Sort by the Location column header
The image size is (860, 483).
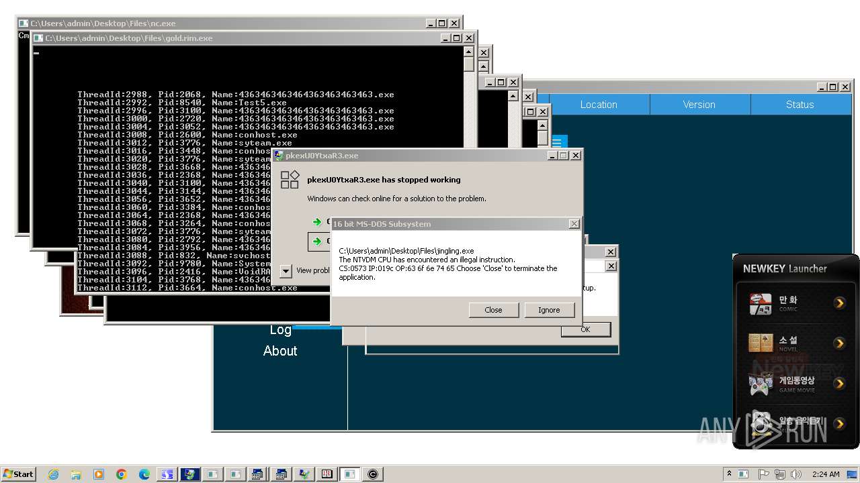[x=599, y=105]
